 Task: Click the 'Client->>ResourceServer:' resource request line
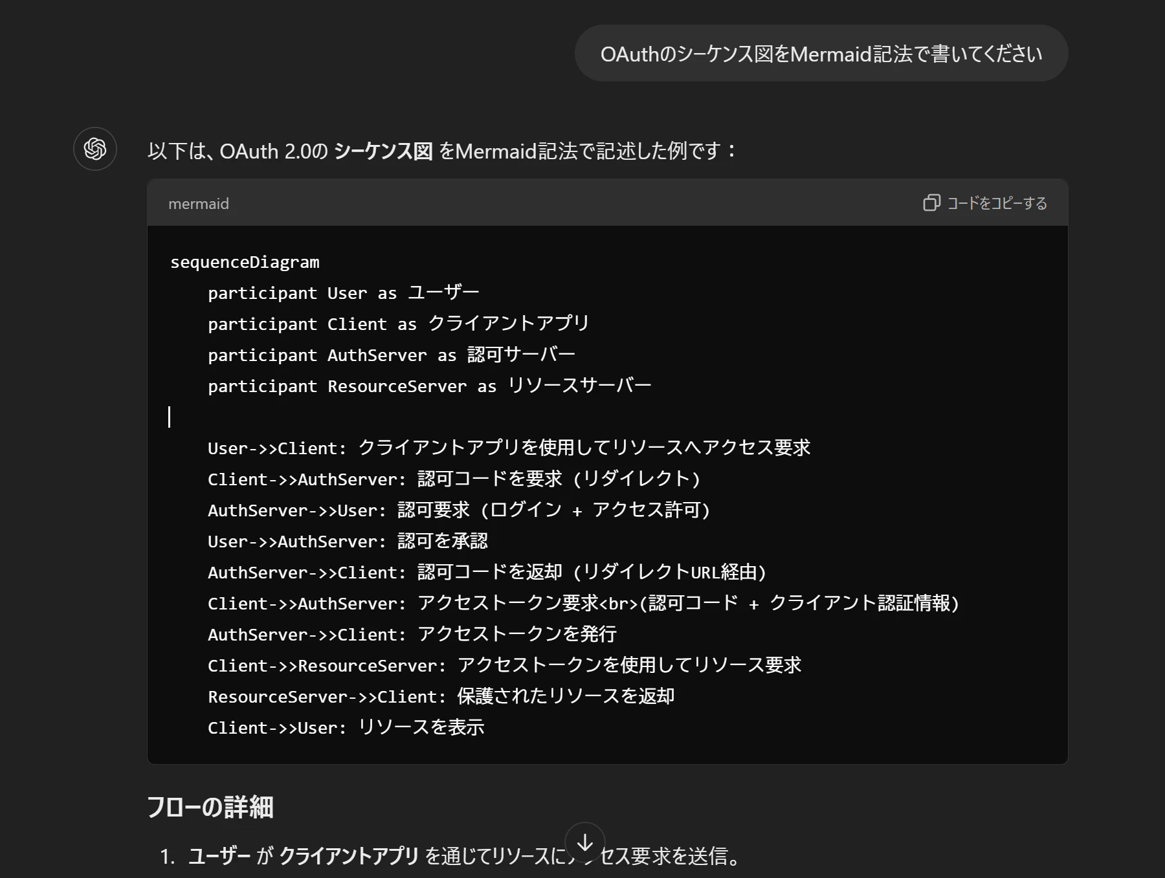(505, 666)
